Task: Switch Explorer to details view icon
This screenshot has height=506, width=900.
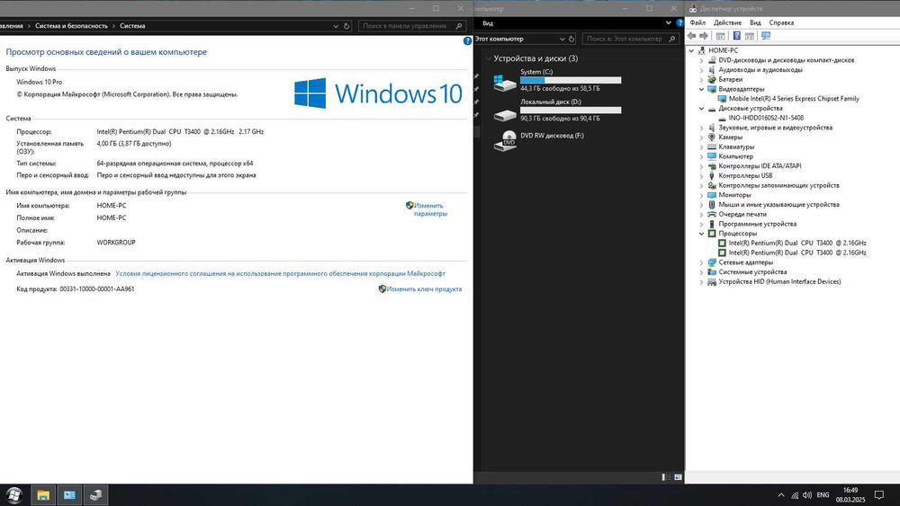Action: 666,476
